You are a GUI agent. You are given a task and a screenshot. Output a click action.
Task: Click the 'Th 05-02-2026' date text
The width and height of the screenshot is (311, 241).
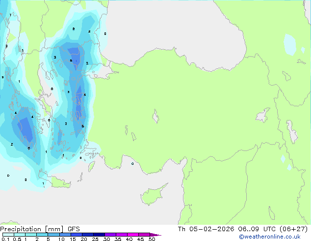click(x=206, y=229)
